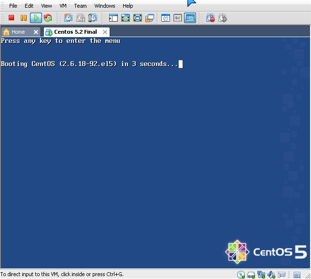
Task: Click the USB/serial device status icon
Action: (x=282, y=275)
